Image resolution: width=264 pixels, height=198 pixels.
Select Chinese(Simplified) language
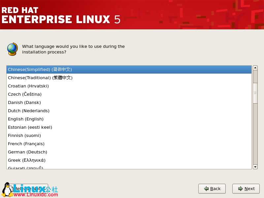pyautogui.click(x=129, y=70)
